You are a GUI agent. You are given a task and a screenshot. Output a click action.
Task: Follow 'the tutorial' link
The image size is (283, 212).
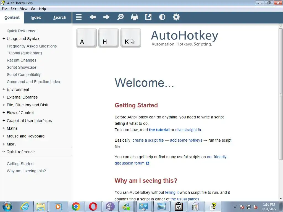[159, 130]
